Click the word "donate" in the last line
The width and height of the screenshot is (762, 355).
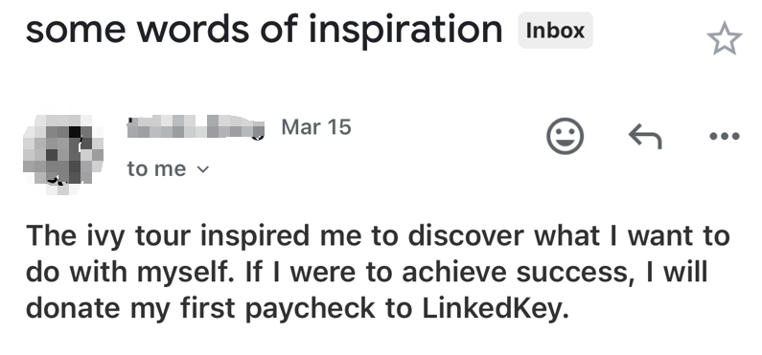pyautogui.click(x=73, y=309)
